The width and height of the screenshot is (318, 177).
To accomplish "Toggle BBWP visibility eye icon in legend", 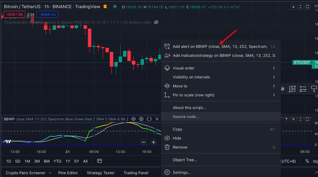I will (x=133, y=119).
